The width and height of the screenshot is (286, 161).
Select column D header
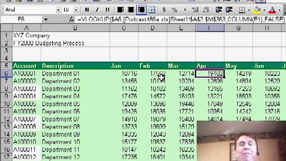tap(152, 28)
